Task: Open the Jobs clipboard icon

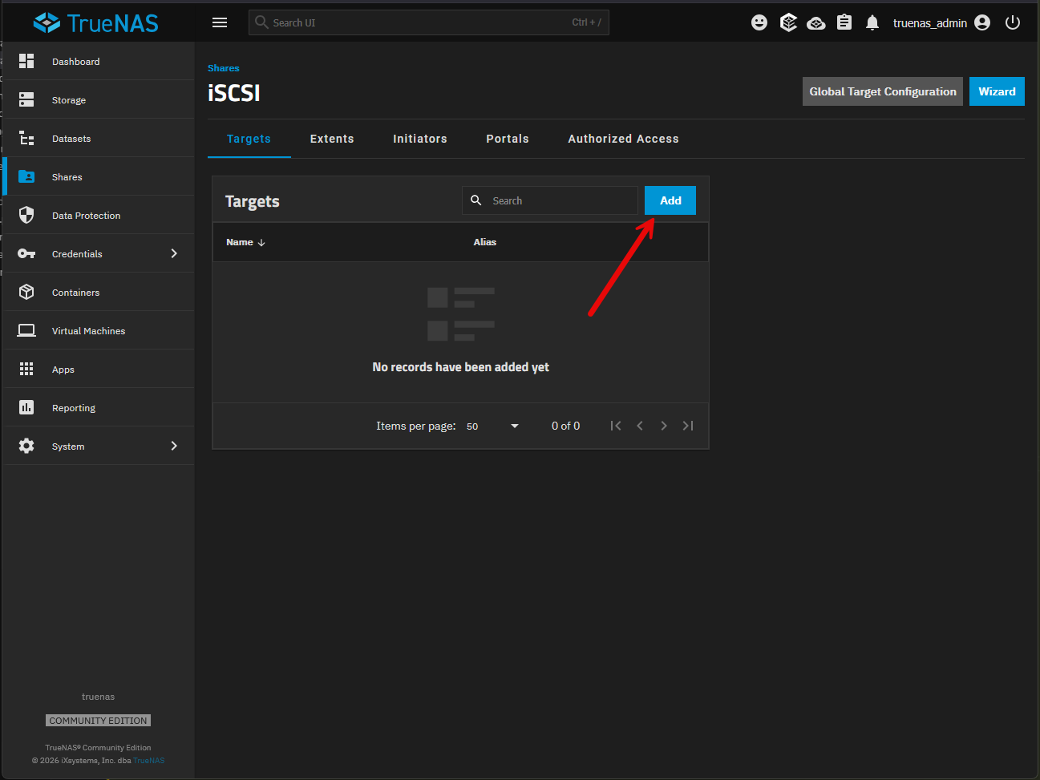Action: coord(844,22)
